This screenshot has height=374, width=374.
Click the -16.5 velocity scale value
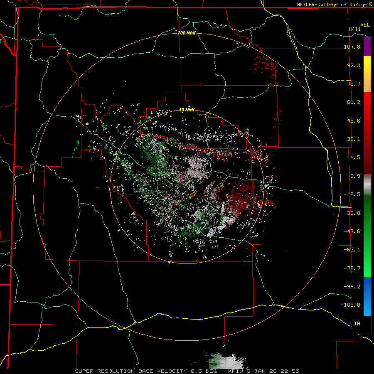pyautogui.click(x=352, y=194)
